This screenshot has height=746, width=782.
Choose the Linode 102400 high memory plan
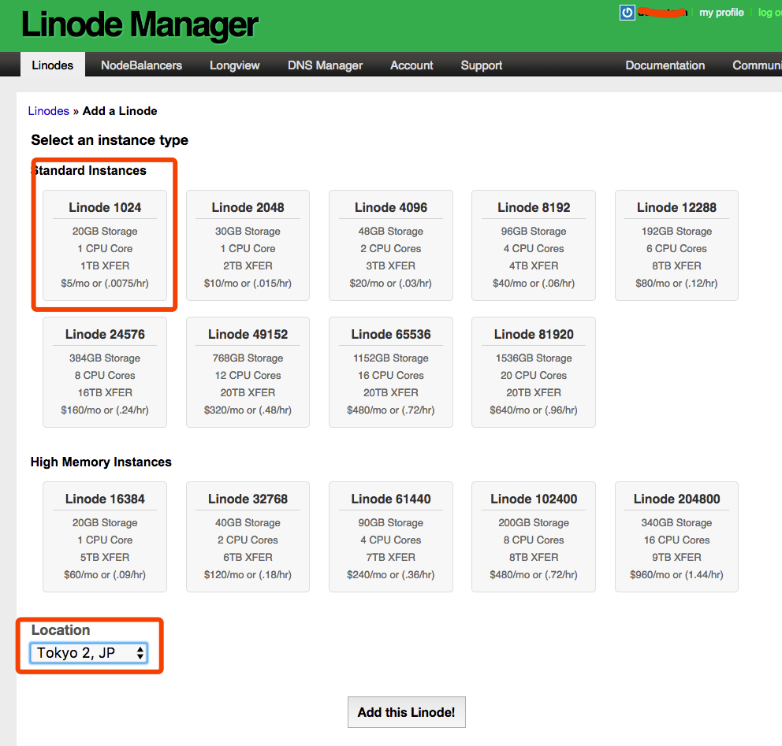point(534,536)
